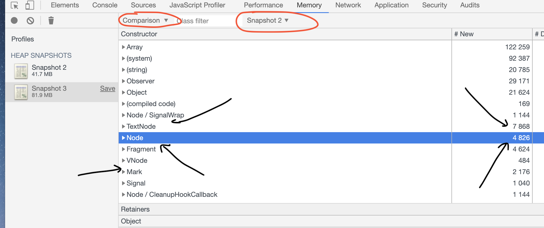Expand the Array constructor row

pos(124,47)
